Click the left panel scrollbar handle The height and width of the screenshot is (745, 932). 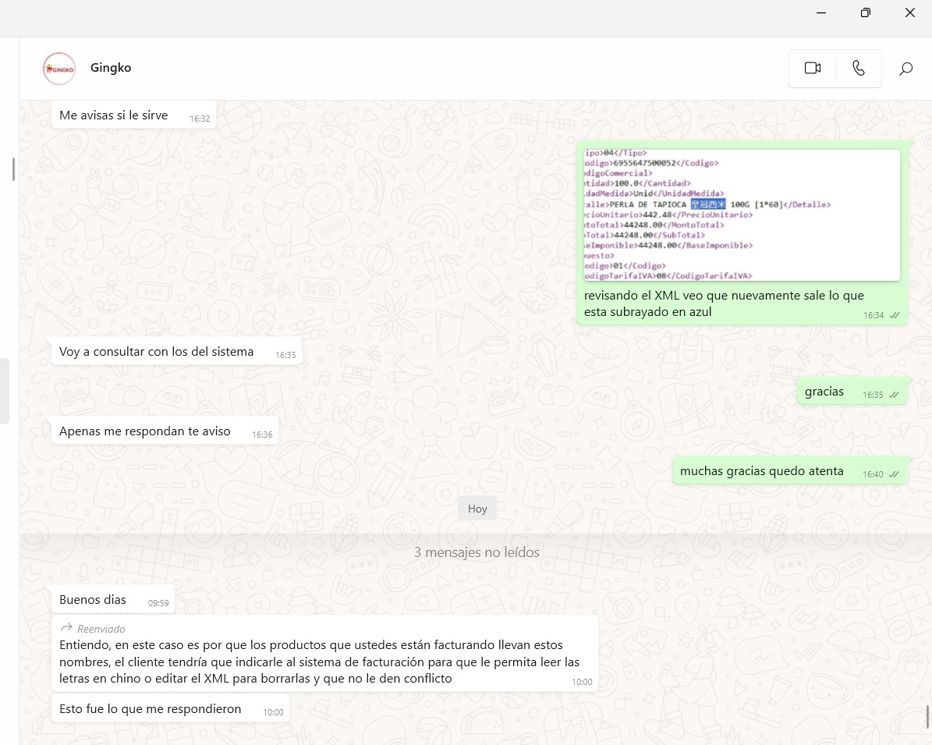coord(13,169)
